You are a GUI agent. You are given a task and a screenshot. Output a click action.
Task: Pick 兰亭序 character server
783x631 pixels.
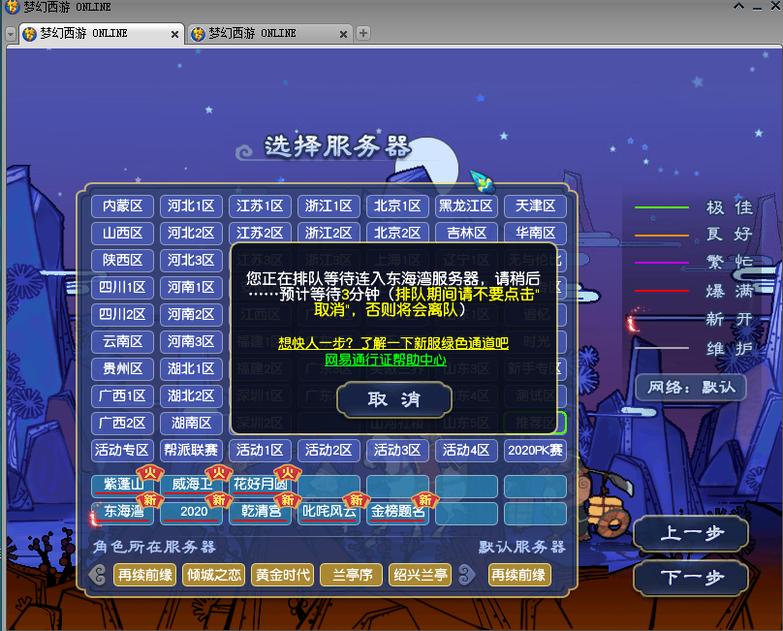[x=352, y=575]
